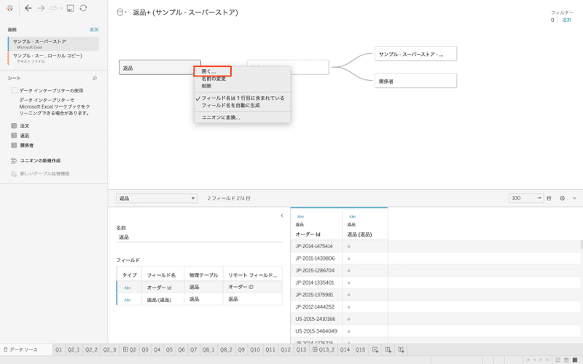Show tabs view icon in status bar

click(575, 360)
